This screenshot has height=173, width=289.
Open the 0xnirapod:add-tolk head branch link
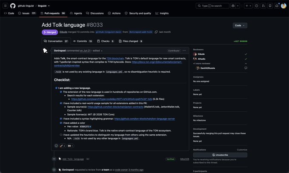(x=140, y=32)
